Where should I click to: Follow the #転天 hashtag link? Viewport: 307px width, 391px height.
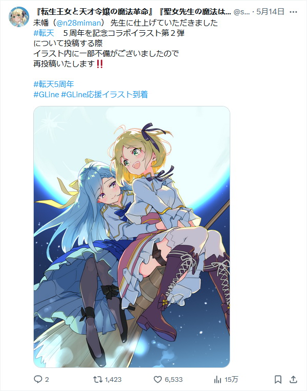(x=44, y=33)
